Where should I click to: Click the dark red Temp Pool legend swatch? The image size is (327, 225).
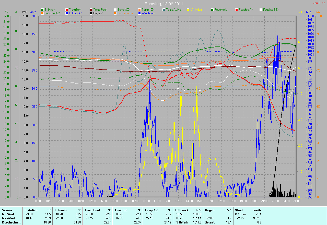pyautogui.click(x=91, y=10)
